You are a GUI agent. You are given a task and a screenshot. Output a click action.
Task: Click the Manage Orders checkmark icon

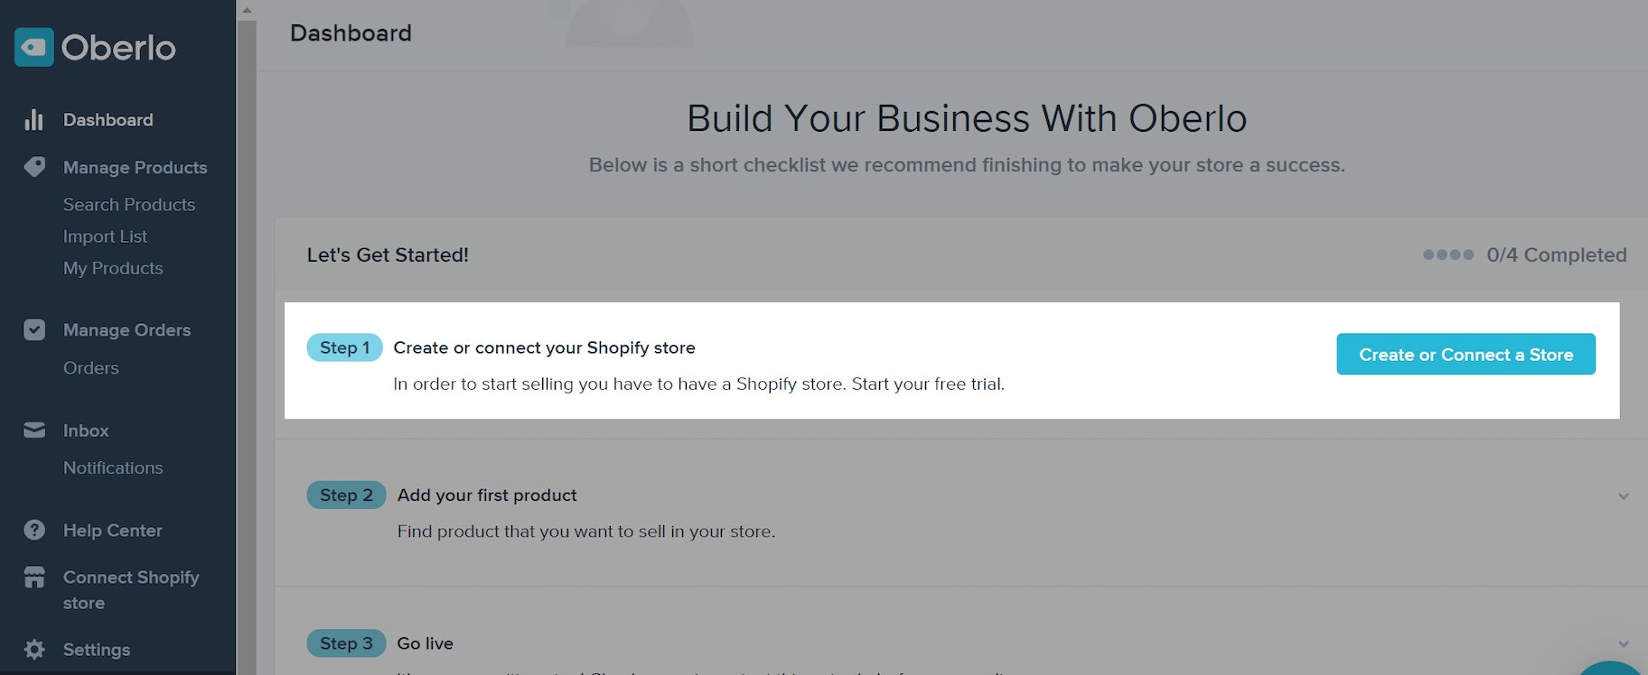[34, 329]
